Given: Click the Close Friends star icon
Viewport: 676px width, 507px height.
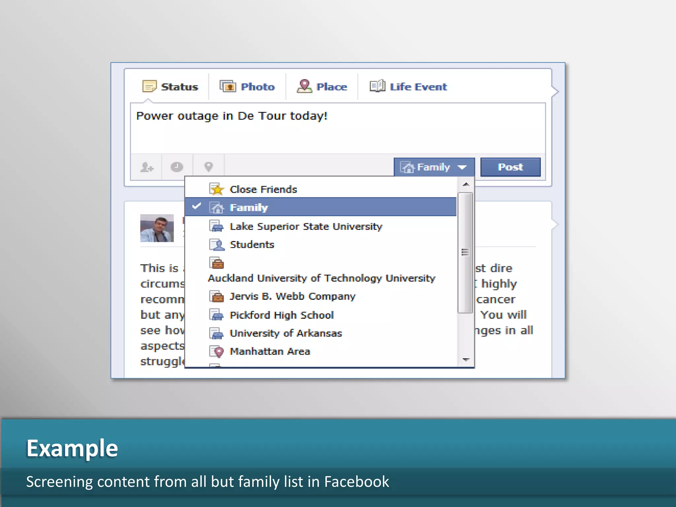Looking at the screenshot, I should [x=217, y=189].
